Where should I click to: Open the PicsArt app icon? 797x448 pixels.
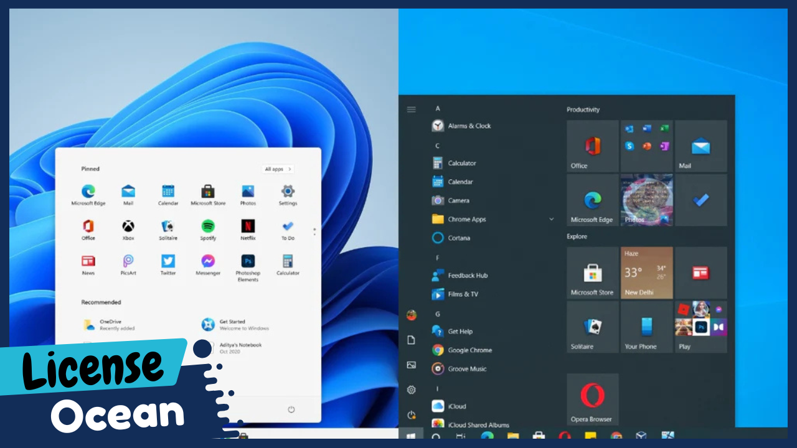[128, 261]
